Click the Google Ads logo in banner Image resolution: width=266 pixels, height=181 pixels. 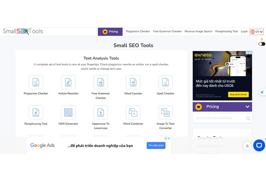click(x=42, y=145)
